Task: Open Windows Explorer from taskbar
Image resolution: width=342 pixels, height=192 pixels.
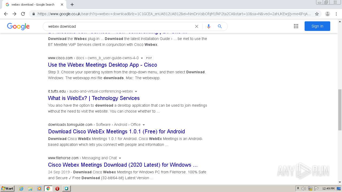Action: coord(30,189)
